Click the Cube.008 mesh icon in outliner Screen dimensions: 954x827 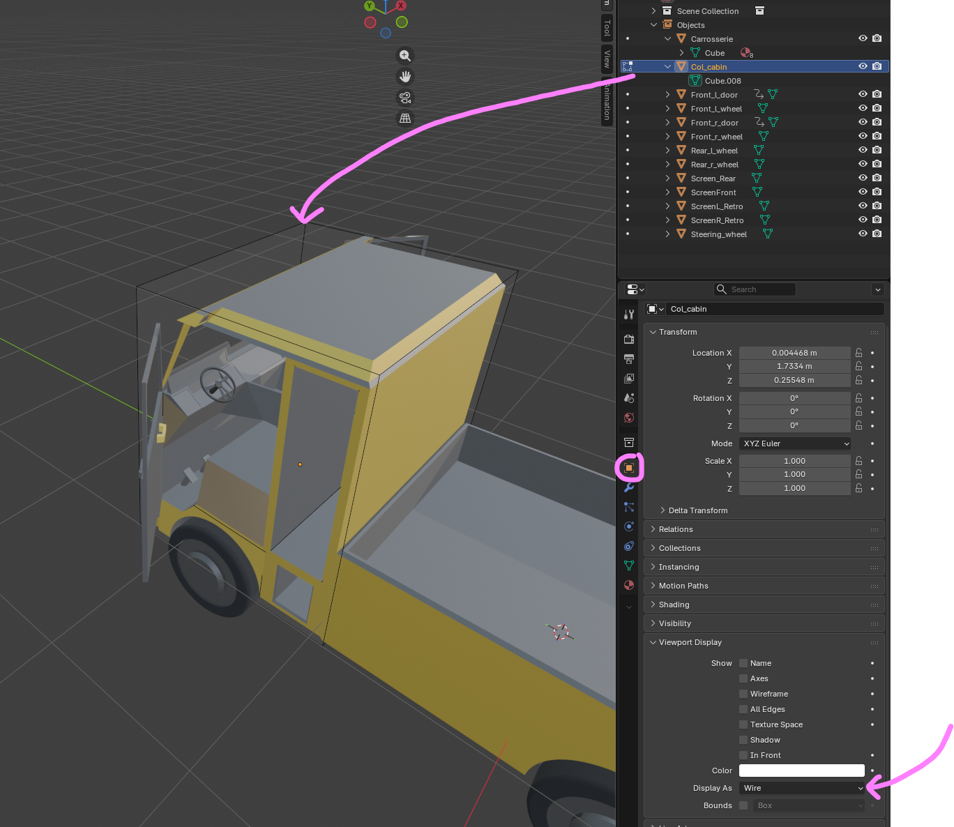click(x=695, y=81)
